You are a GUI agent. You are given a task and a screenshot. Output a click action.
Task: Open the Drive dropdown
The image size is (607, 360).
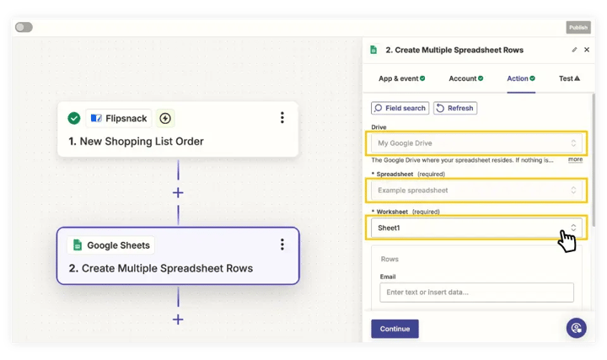click(476, 143)
